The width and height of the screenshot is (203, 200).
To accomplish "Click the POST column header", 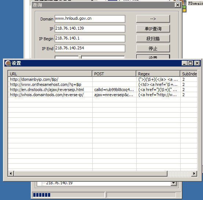I will [x=114, y=74].
